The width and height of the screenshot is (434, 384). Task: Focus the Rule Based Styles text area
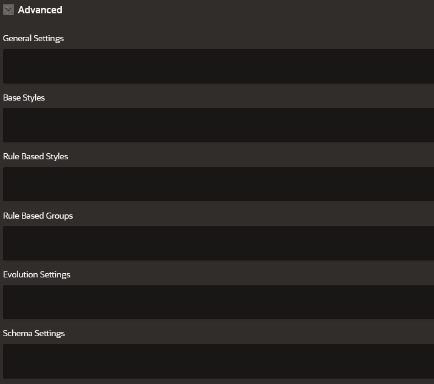(x=218, y=184)
